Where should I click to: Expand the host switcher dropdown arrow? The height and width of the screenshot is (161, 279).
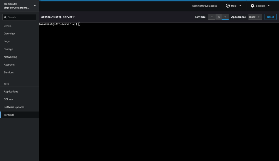coord(35,6)
